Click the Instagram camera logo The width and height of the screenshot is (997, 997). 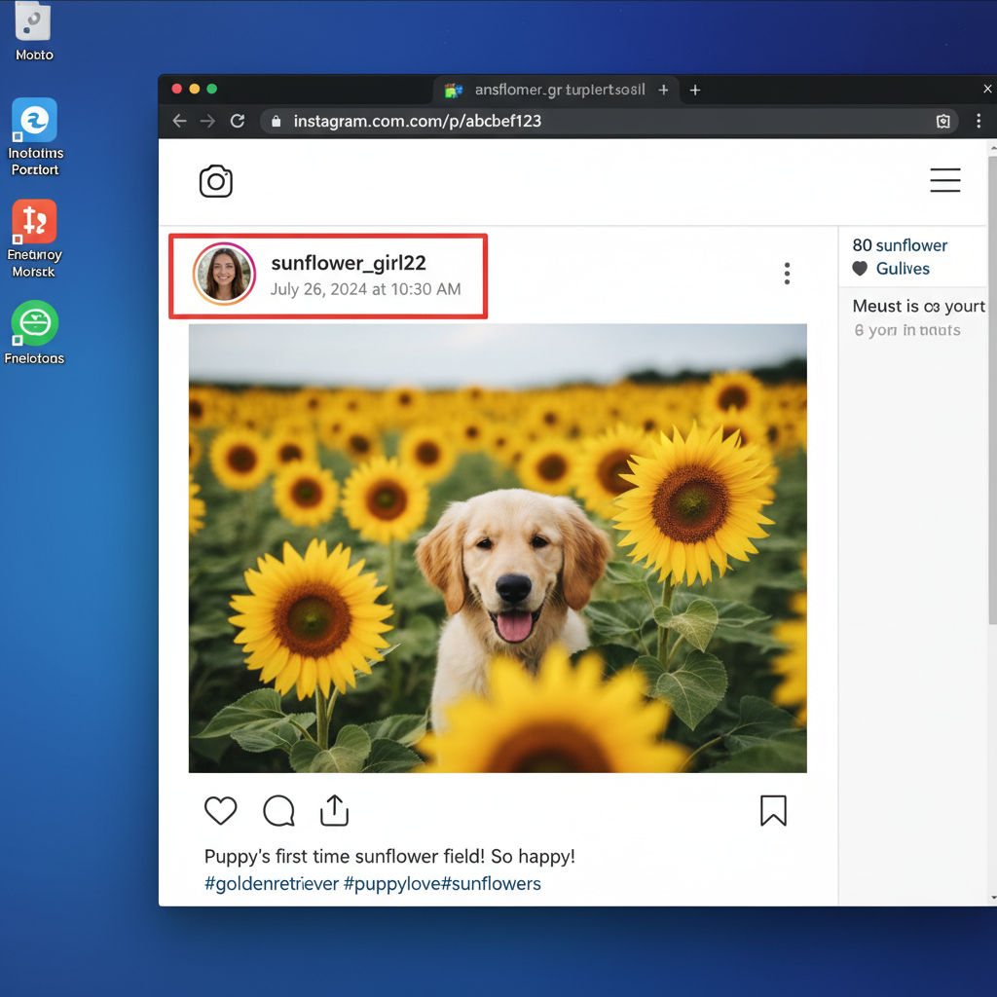[x=215, y=181]
